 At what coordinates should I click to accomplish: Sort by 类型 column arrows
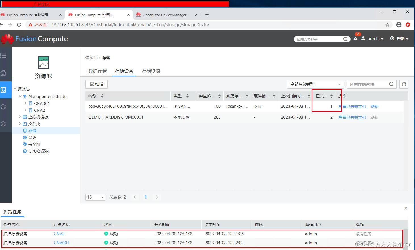click(x=187, y=96)
